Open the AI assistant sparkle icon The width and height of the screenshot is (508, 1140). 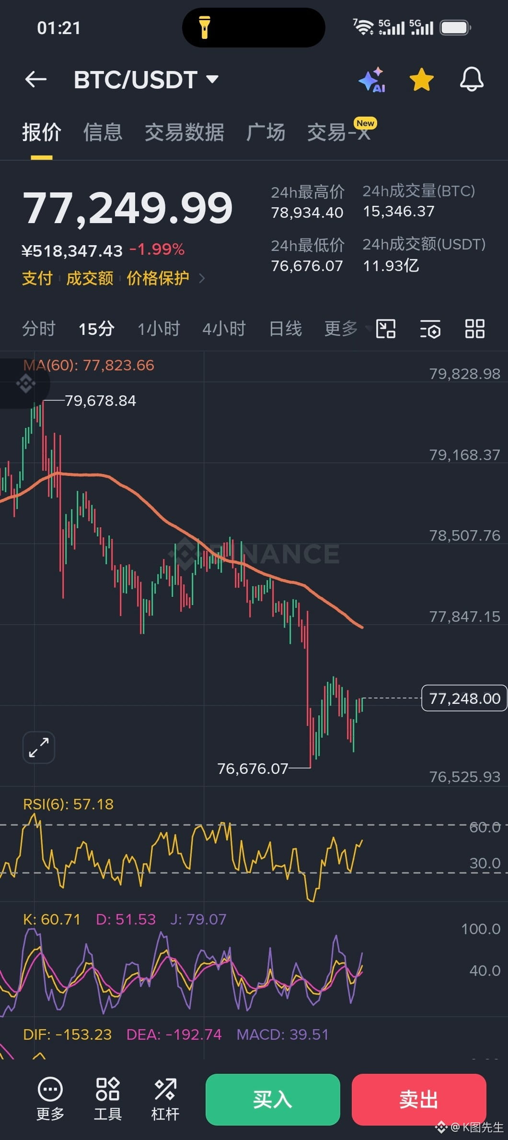point(372,80)
